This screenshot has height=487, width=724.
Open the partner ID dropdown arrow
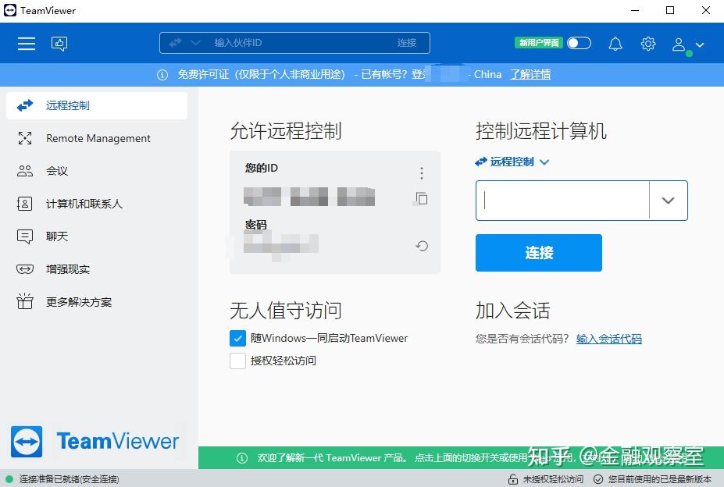[x=668, y=201]
